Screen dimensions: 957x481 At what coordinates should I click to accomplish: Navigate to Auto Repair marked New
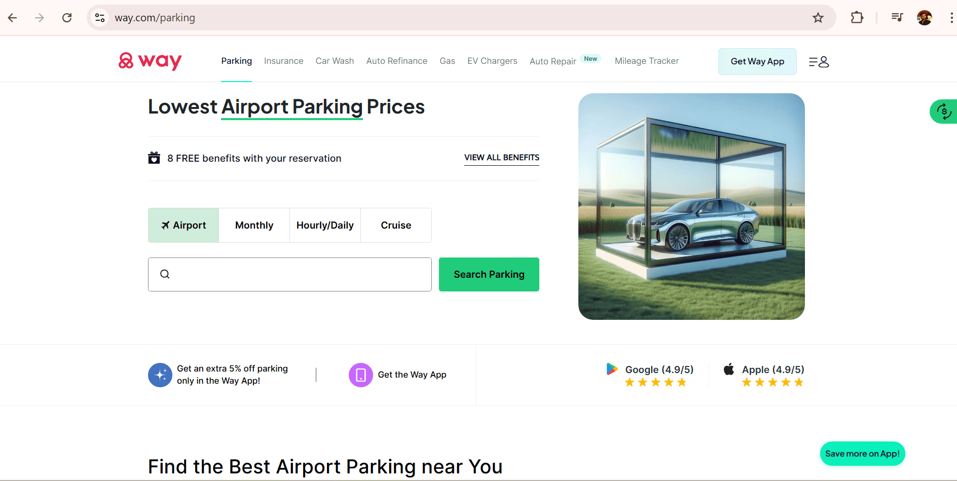tap(553, 61)
